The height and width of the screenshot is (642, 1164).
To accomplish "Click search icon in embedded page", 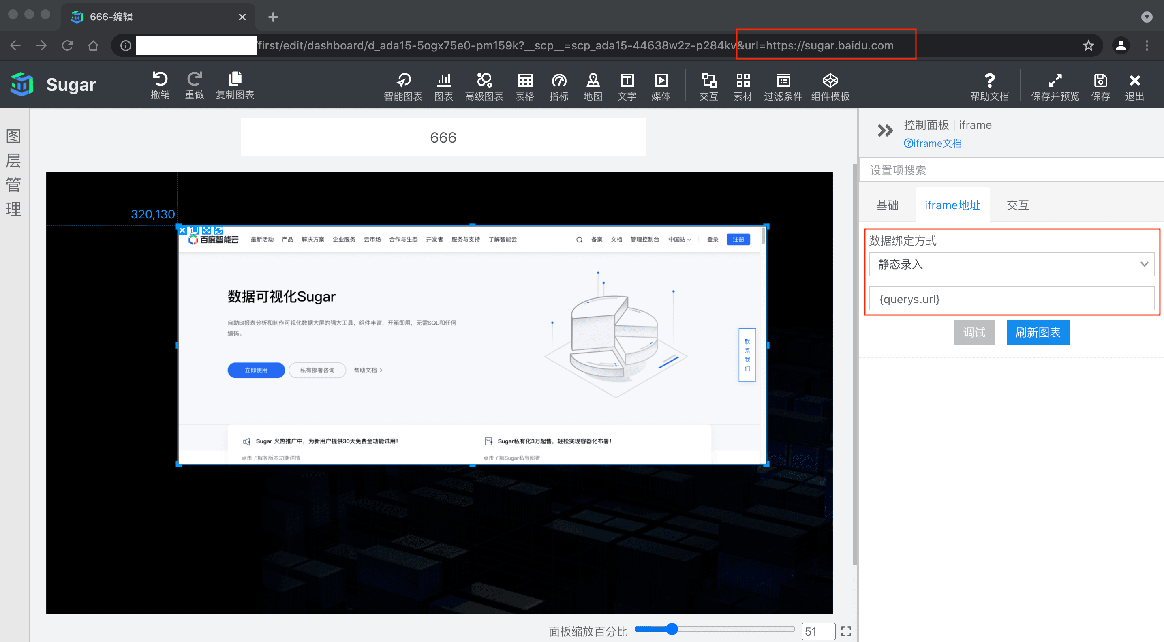I will click(x=579, y=240).
